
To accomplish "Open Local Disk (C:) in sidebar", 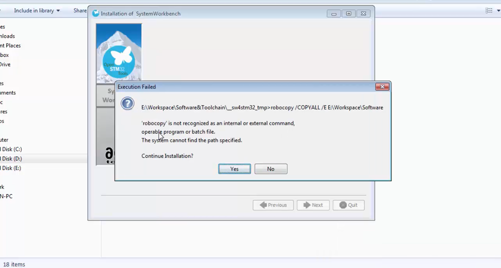I will coord(11,149).
